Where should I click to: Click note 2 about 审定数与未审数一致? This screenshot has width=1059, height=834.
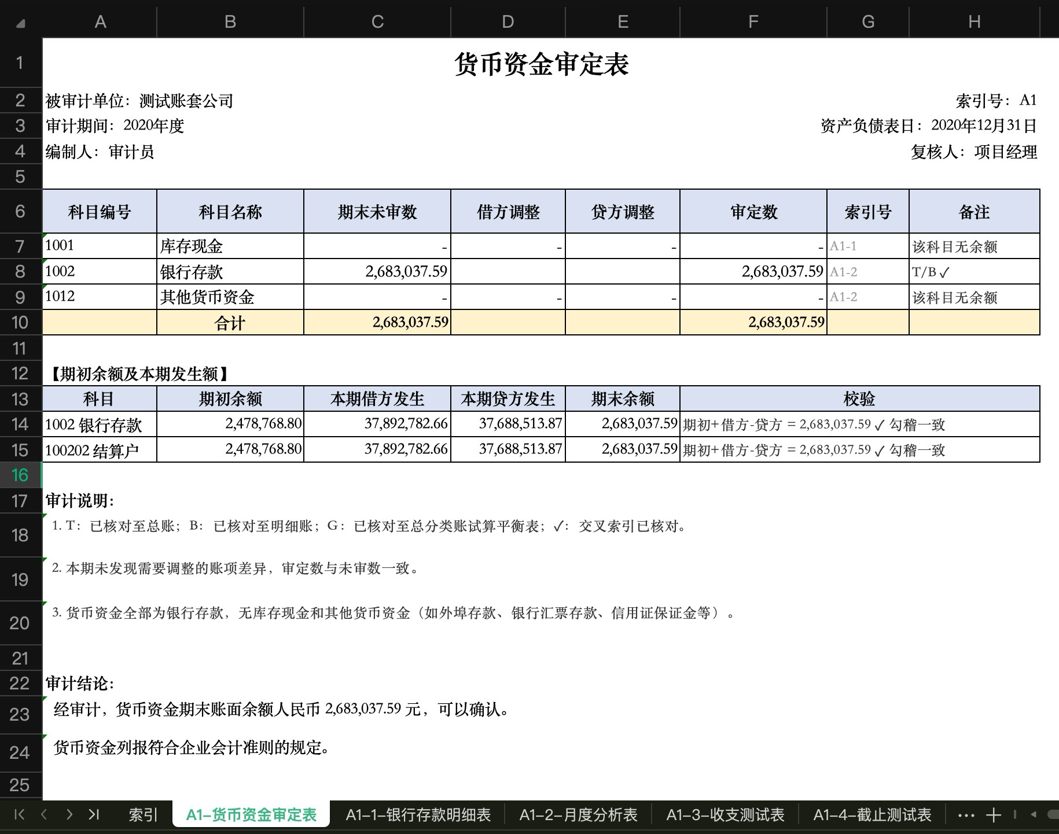[236, 569]
